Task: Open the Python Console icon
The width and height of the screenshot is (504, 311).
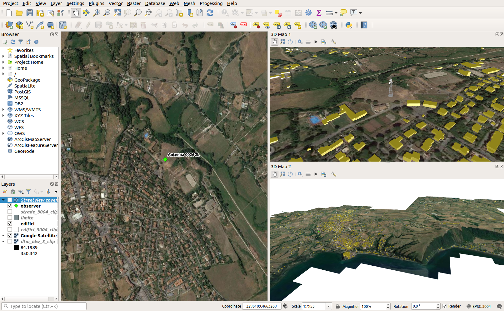Action: 349,25
